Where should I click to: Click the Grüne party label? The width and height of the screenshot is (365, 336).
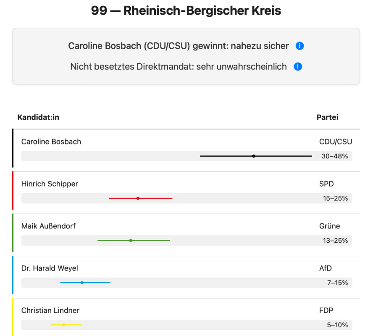(x=329, y=226)
